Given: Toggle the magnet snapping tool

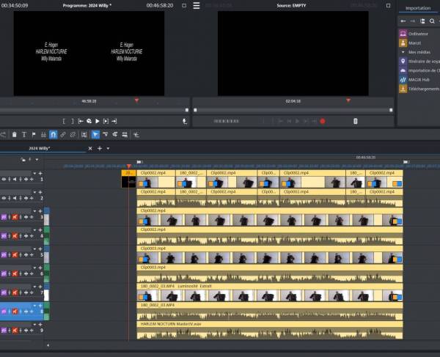Looking at the screenshot, I should [x=53, y=135].
